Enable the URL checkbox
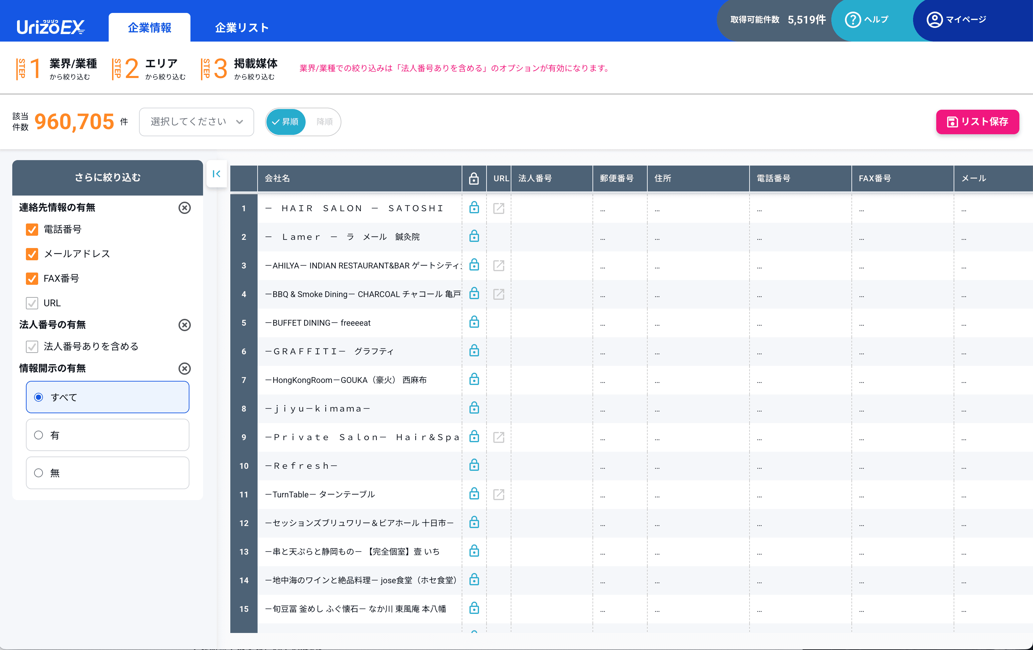Viewport: 1033px width, 650px height. point(32,303)
